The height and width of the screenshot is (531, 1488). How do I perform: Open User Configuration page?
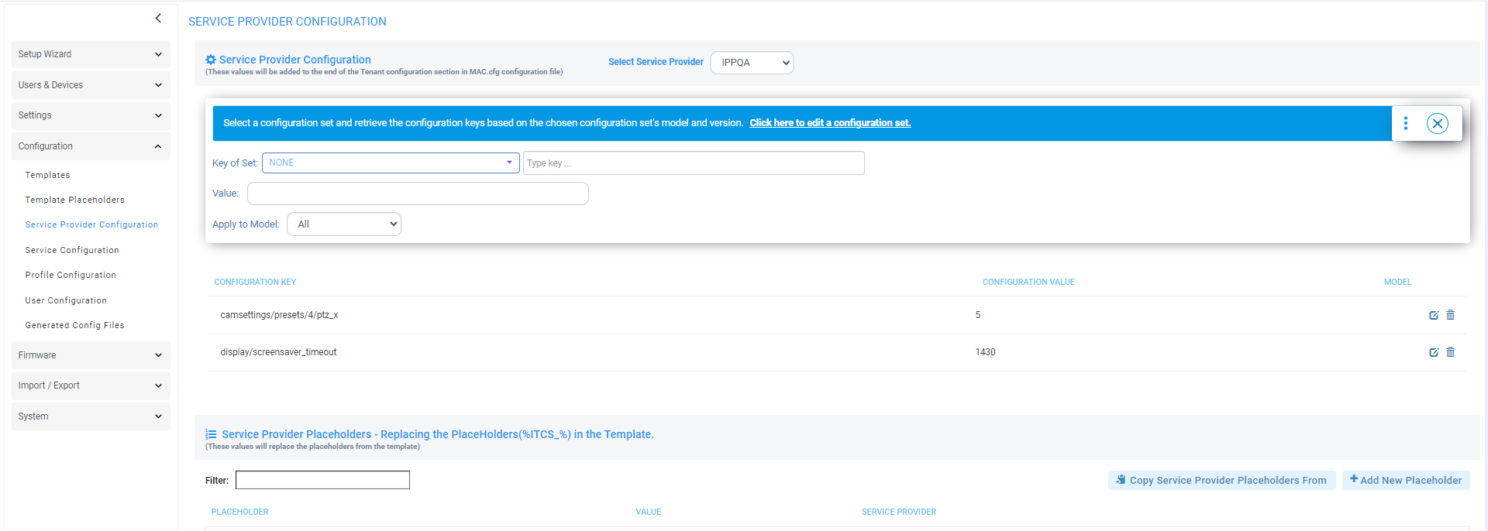(x=66, y=300)
